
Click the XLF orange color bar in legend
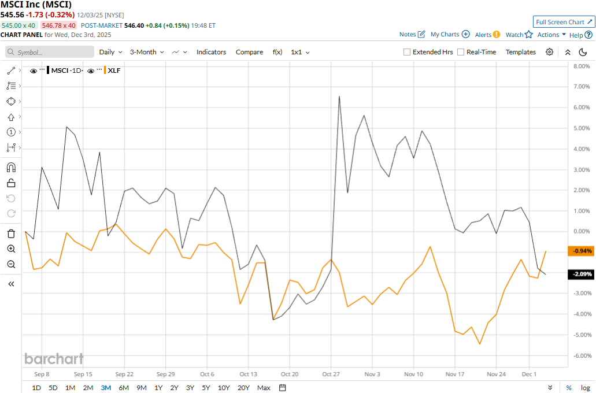tap(105, 71)
